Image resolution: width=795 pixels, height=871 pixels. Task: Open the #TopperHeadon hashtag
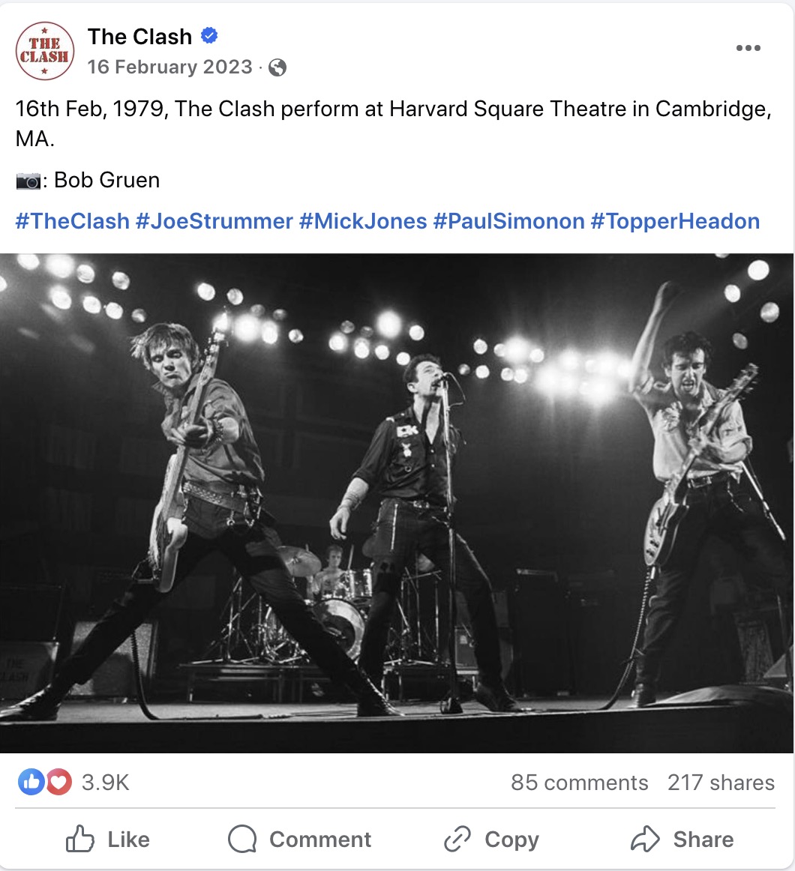(x=675, y=221)
